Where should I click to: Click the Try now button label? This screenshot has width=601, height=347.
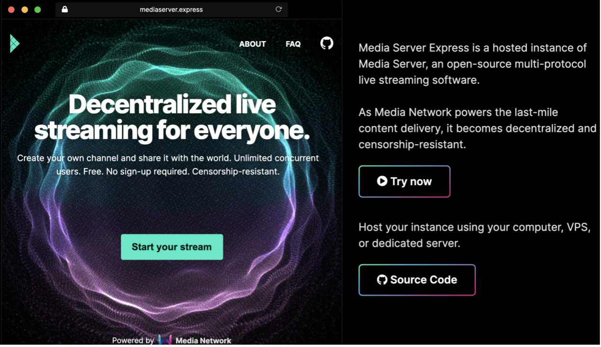click(x=411, y=181)
